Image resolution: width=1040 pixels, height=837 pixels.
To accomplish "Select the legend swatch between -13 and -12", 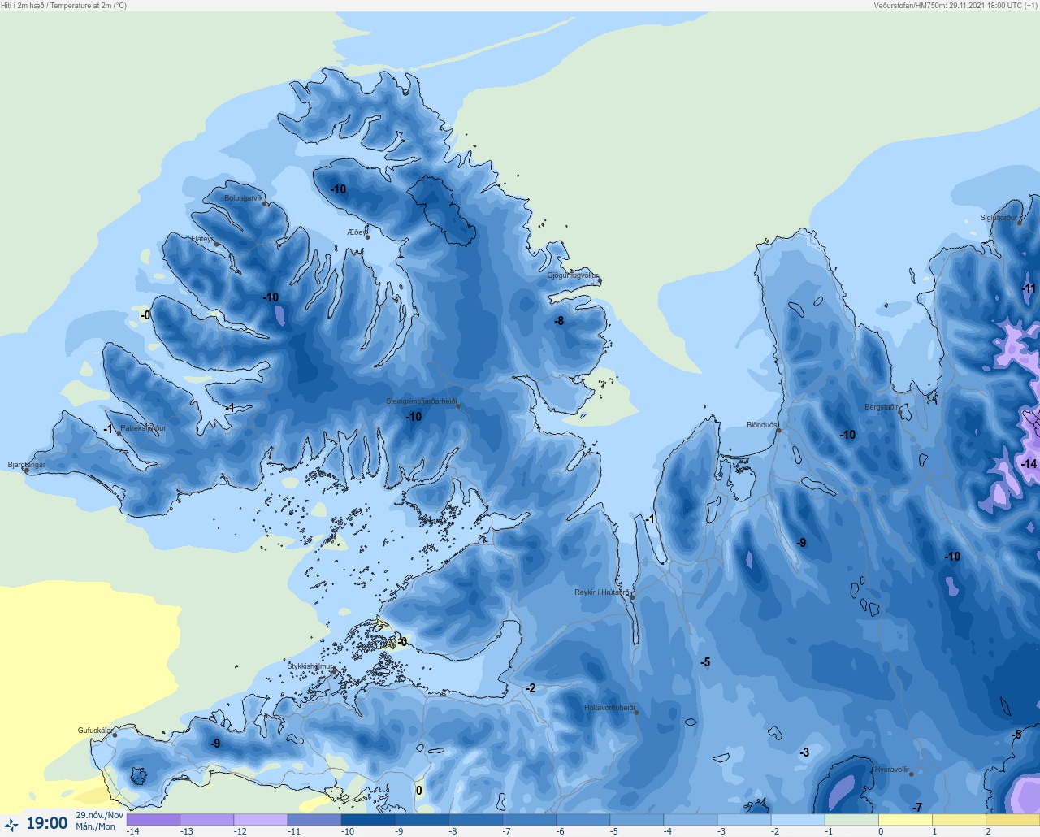I will [207, 820].
